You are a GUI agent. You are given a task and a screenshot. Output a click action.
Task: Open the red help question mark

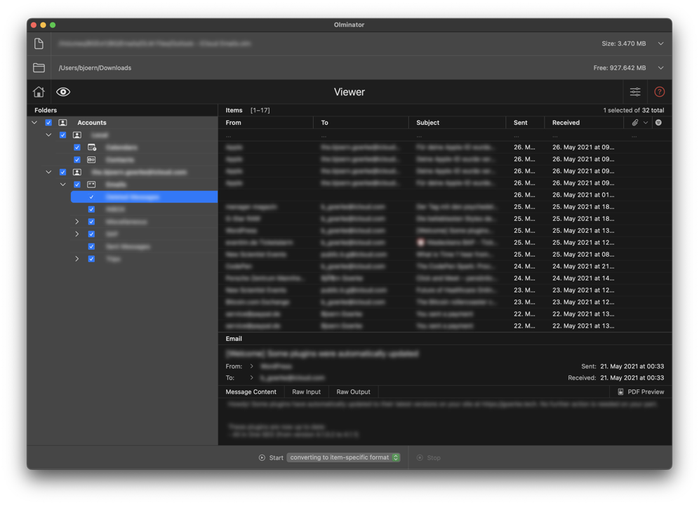[659, 92]
